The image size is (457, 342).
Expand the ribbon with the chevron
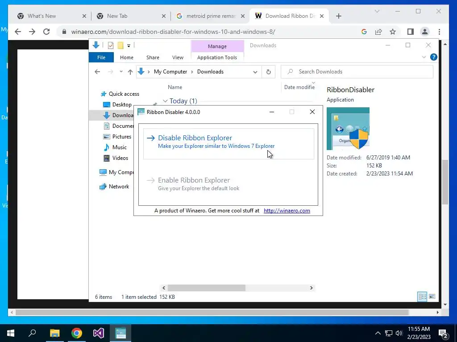[x=424, y=57]
